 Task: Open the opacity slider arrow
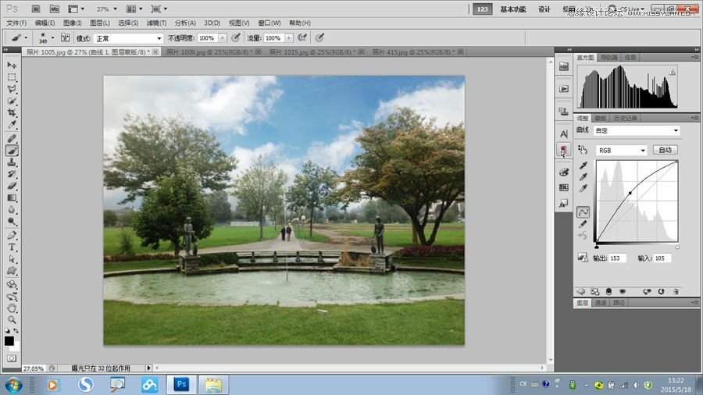tap(223, 38)
